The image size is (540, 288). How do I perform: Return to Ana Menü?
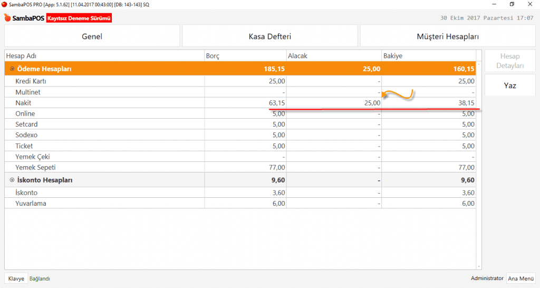click(520, 279)
